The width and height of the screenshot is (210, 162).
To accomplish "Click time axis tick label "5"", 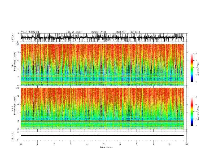I will click(104, 144).
